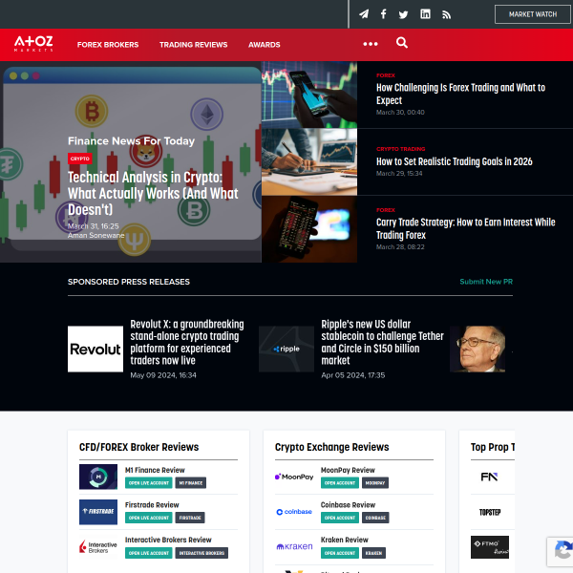Screen dimensions: 573x573
Task: Open the M1 Finance Review link
Action: pyautogui.click(x=155, y=470)
